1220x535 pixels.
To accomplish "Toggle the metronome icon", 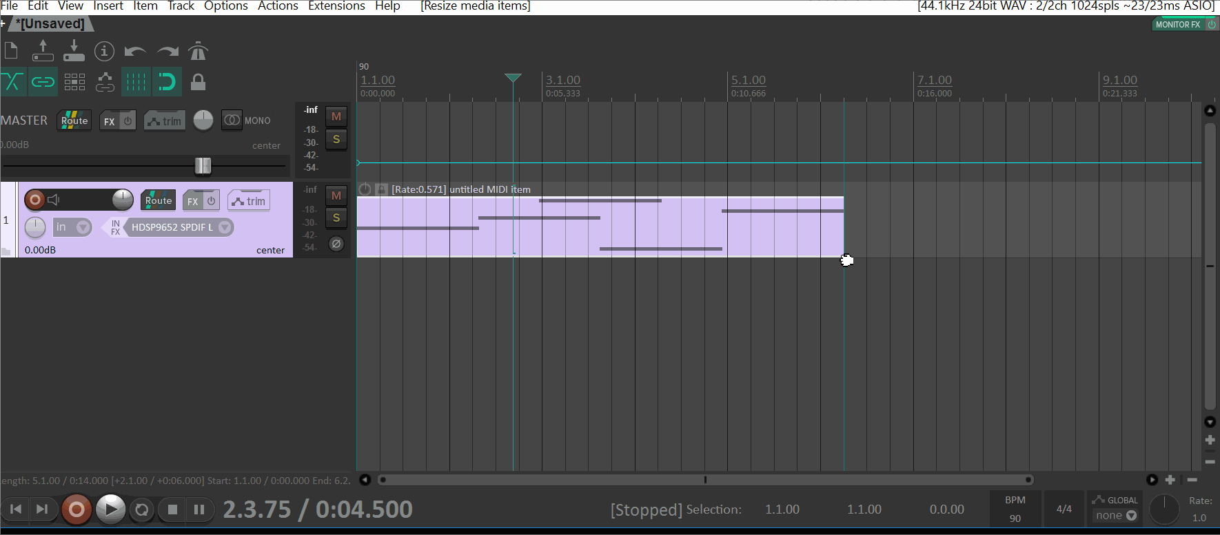I will click(x=198, y=51).
